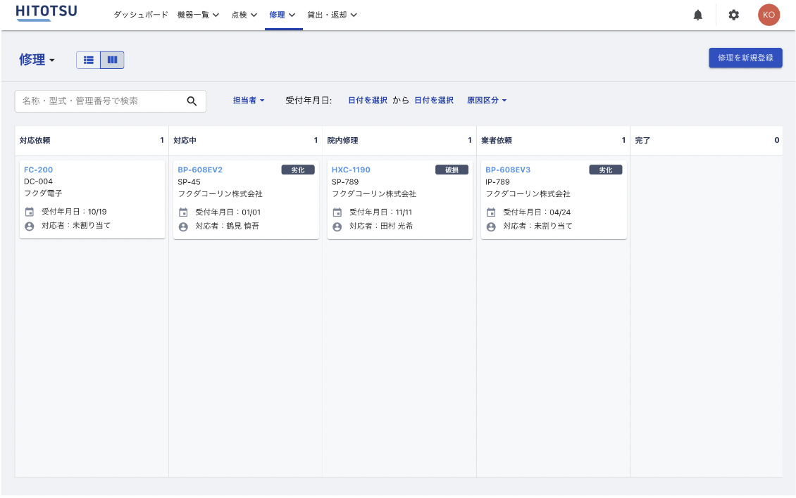The image size is (796, 498).
Task: Click calendar icon on BP-608EV2 card
Action: (x=183, y=212)
